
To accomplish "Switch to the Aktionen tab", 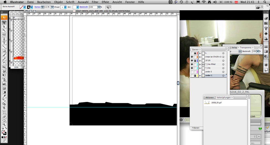I will click(x=210, y=98).
